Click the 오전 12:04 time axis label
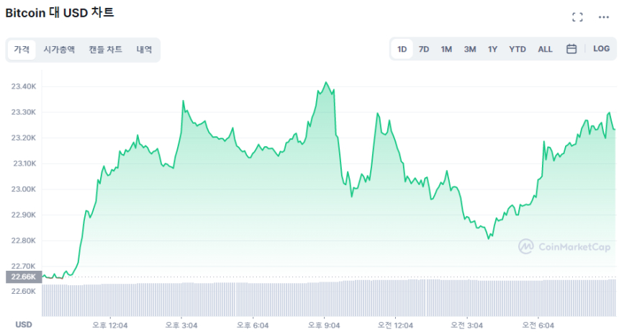 pyautogui.click(x=395, y=326)
